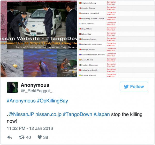Screen dimensions: 155x145
Task: Visit the @NissanJP mention
Action: 21,114
